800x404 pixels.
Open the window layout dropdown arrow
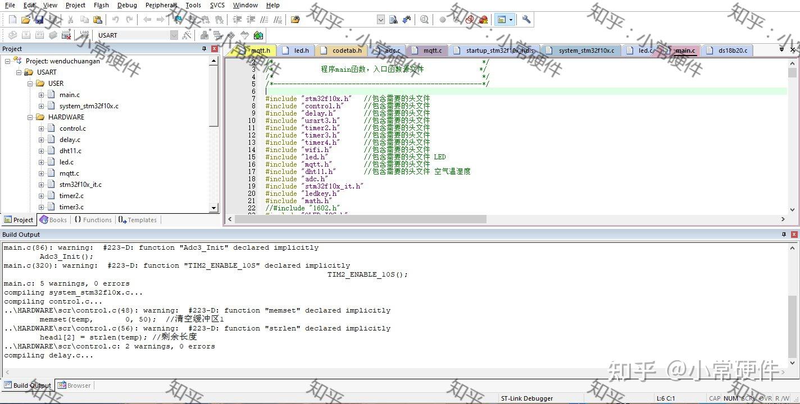(510, 19)
